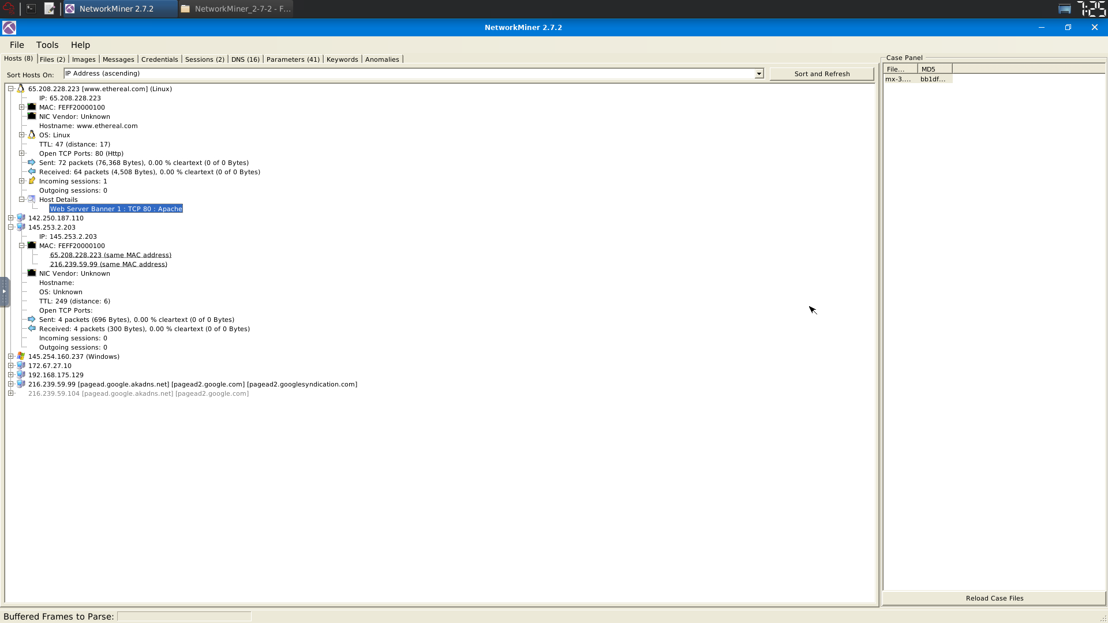Expand the 142.250.187.110 host node
1108x623 pixels.
(x=11, y=218)
